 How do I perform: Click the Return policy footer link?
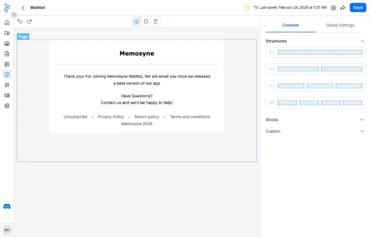(x=147, y=117)
